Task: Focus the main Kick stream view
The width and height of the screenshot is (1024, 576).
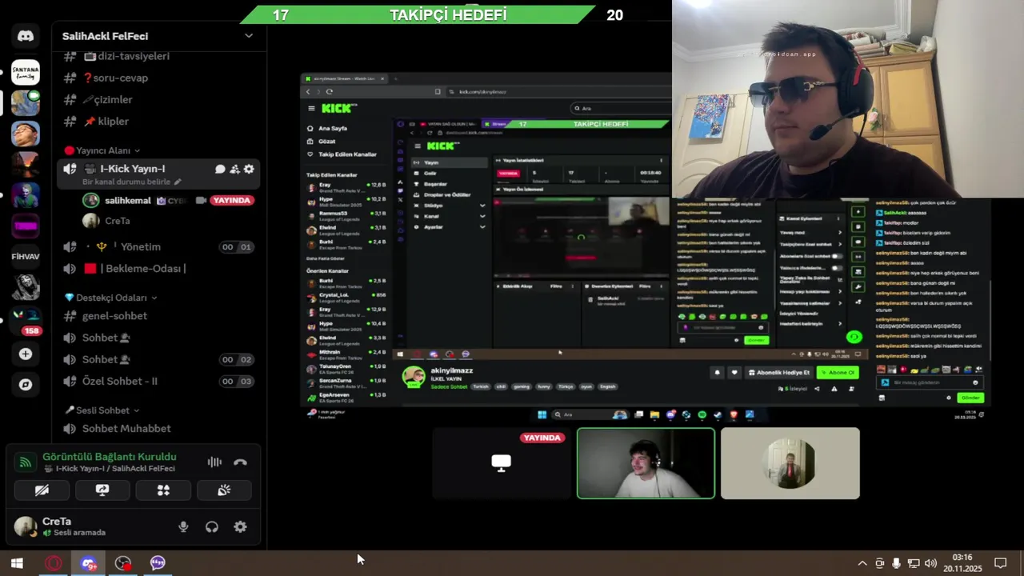Action: (x=646, y=246)
